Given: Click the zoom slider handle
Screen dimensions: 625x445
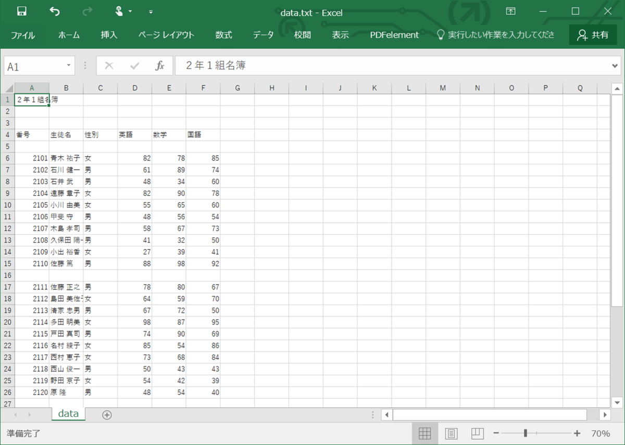Looking at the screenshot, I should tap(526, 433).
